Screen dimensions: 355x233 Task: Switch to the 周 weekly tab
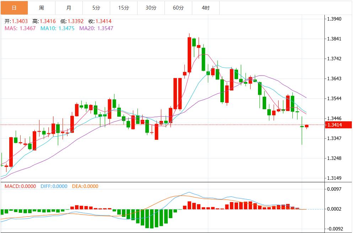point(42,7)
